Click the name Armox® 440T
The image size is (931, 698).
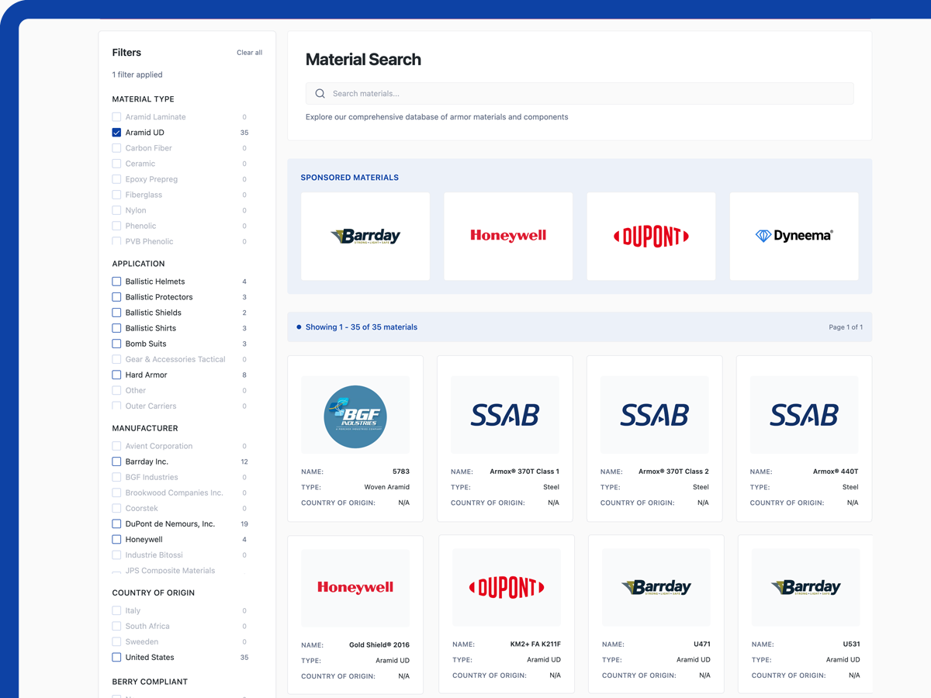[836, 472]
